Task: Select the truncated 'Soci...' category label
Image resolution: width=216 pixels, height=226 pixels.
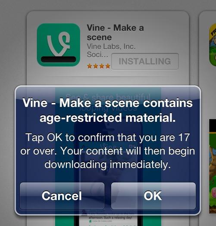Action: point(97,55)
